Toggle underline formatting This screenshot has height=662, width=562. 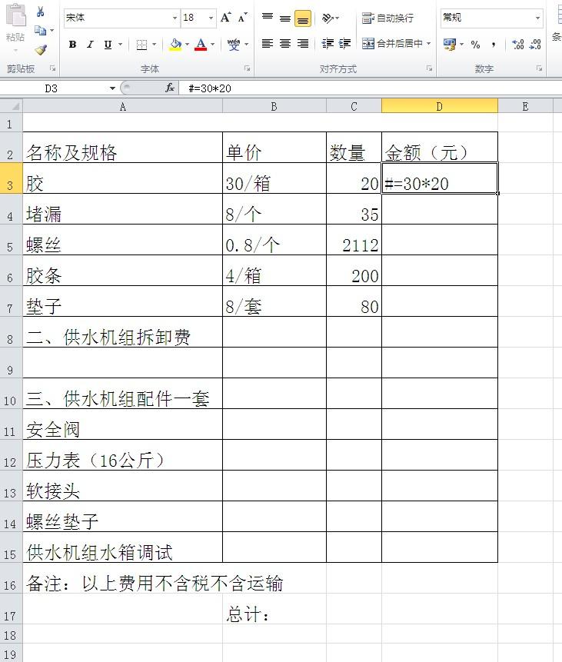point(108,45)
